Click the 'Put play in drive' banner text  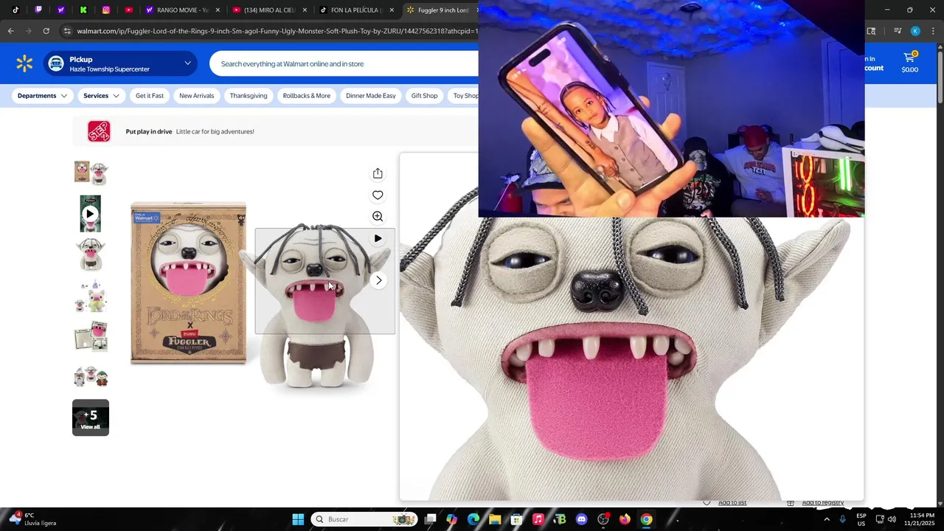click(149, 132)
